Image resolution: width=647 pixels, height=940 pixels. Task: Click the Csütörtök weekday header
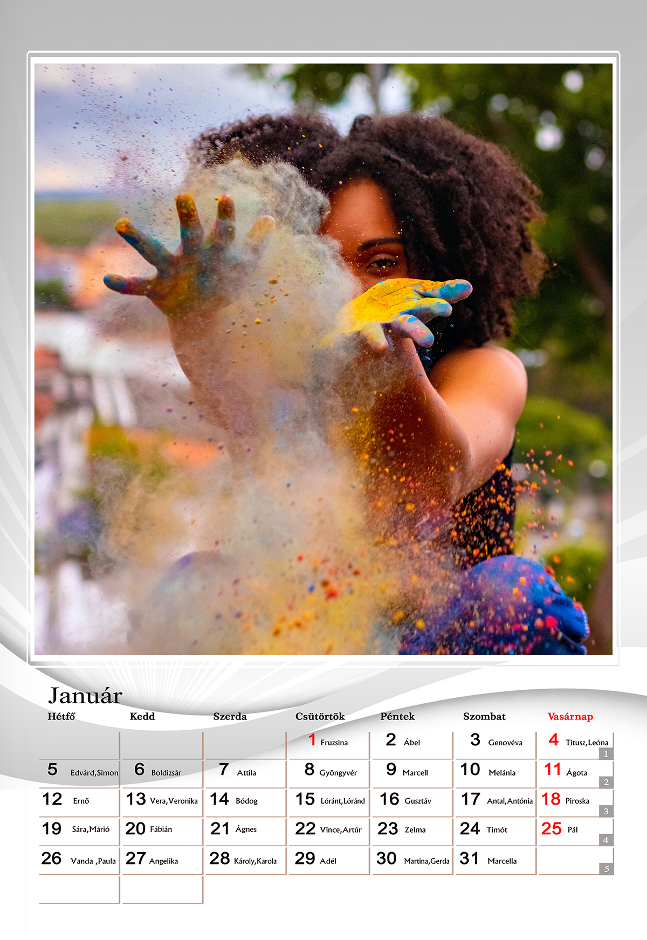click(x=320, y=717)
